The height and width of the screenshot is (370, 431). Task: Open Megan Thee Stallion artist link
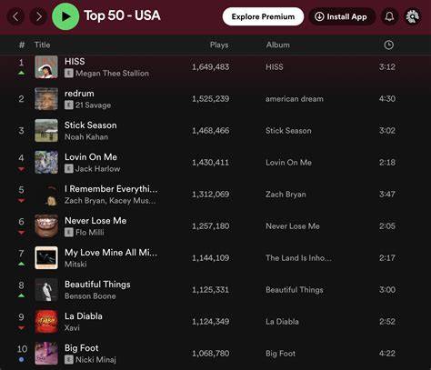(x=112, y=74)
